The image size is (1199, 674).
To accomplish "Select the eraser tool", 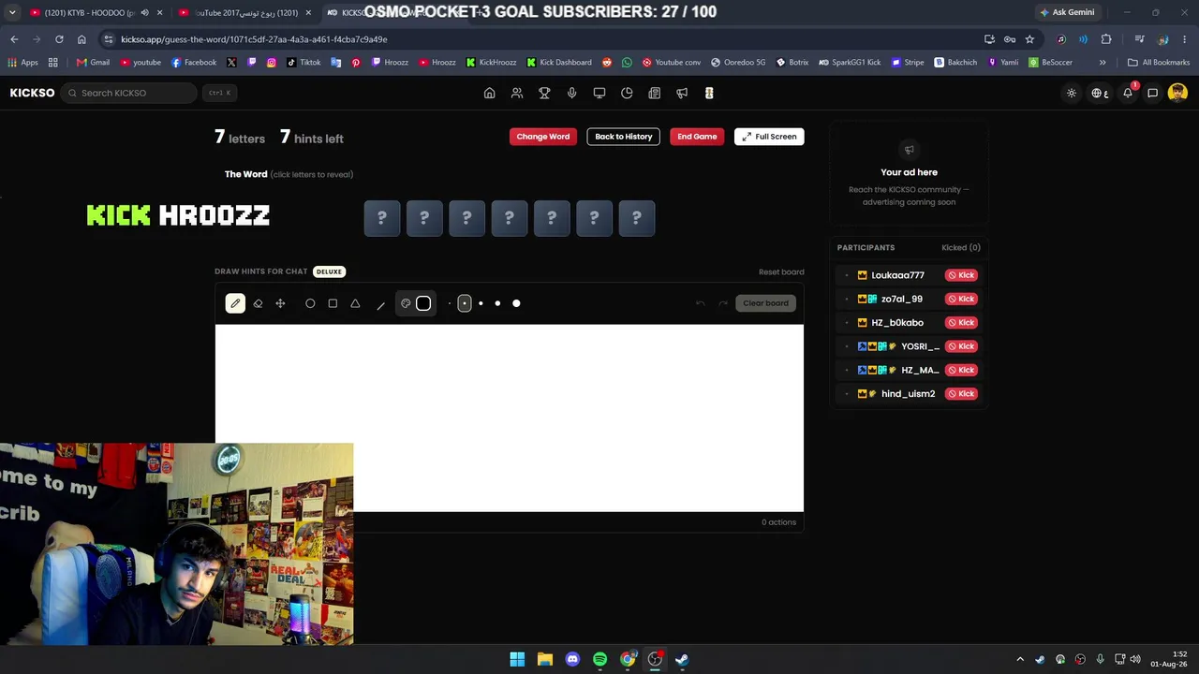I will click(x=258, y=303).
